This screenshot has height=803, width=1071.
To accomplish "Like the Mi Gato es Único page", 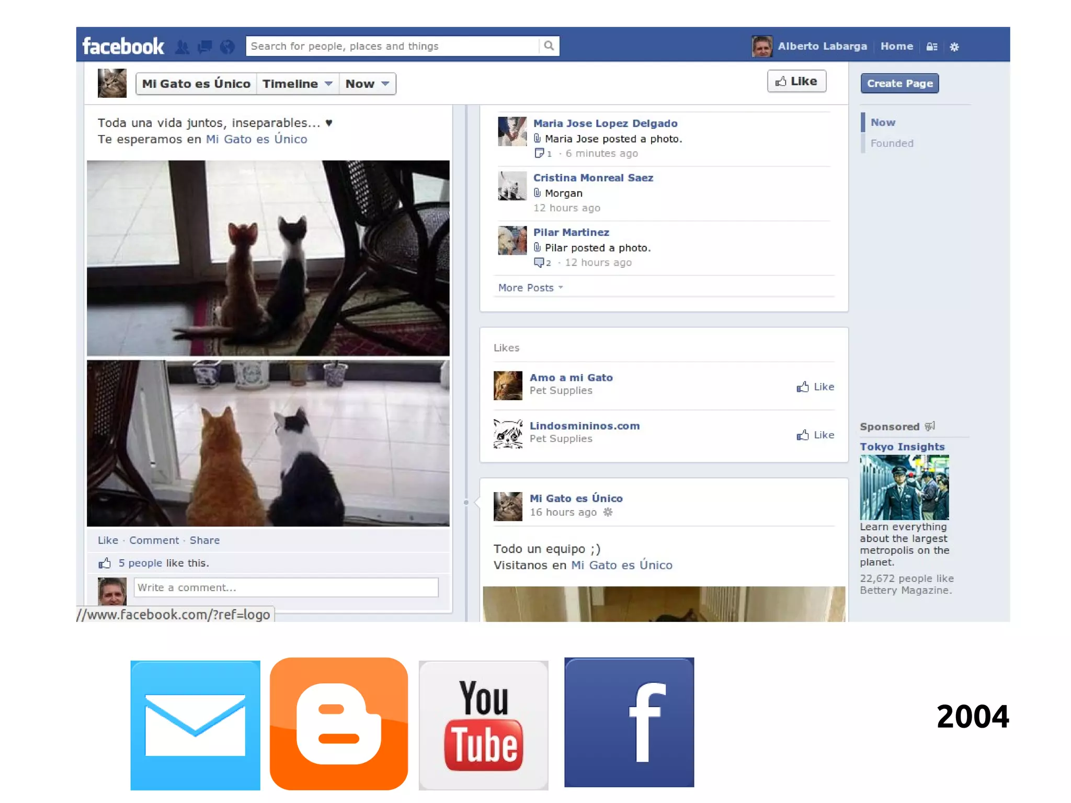I will (x=796, y=82).
